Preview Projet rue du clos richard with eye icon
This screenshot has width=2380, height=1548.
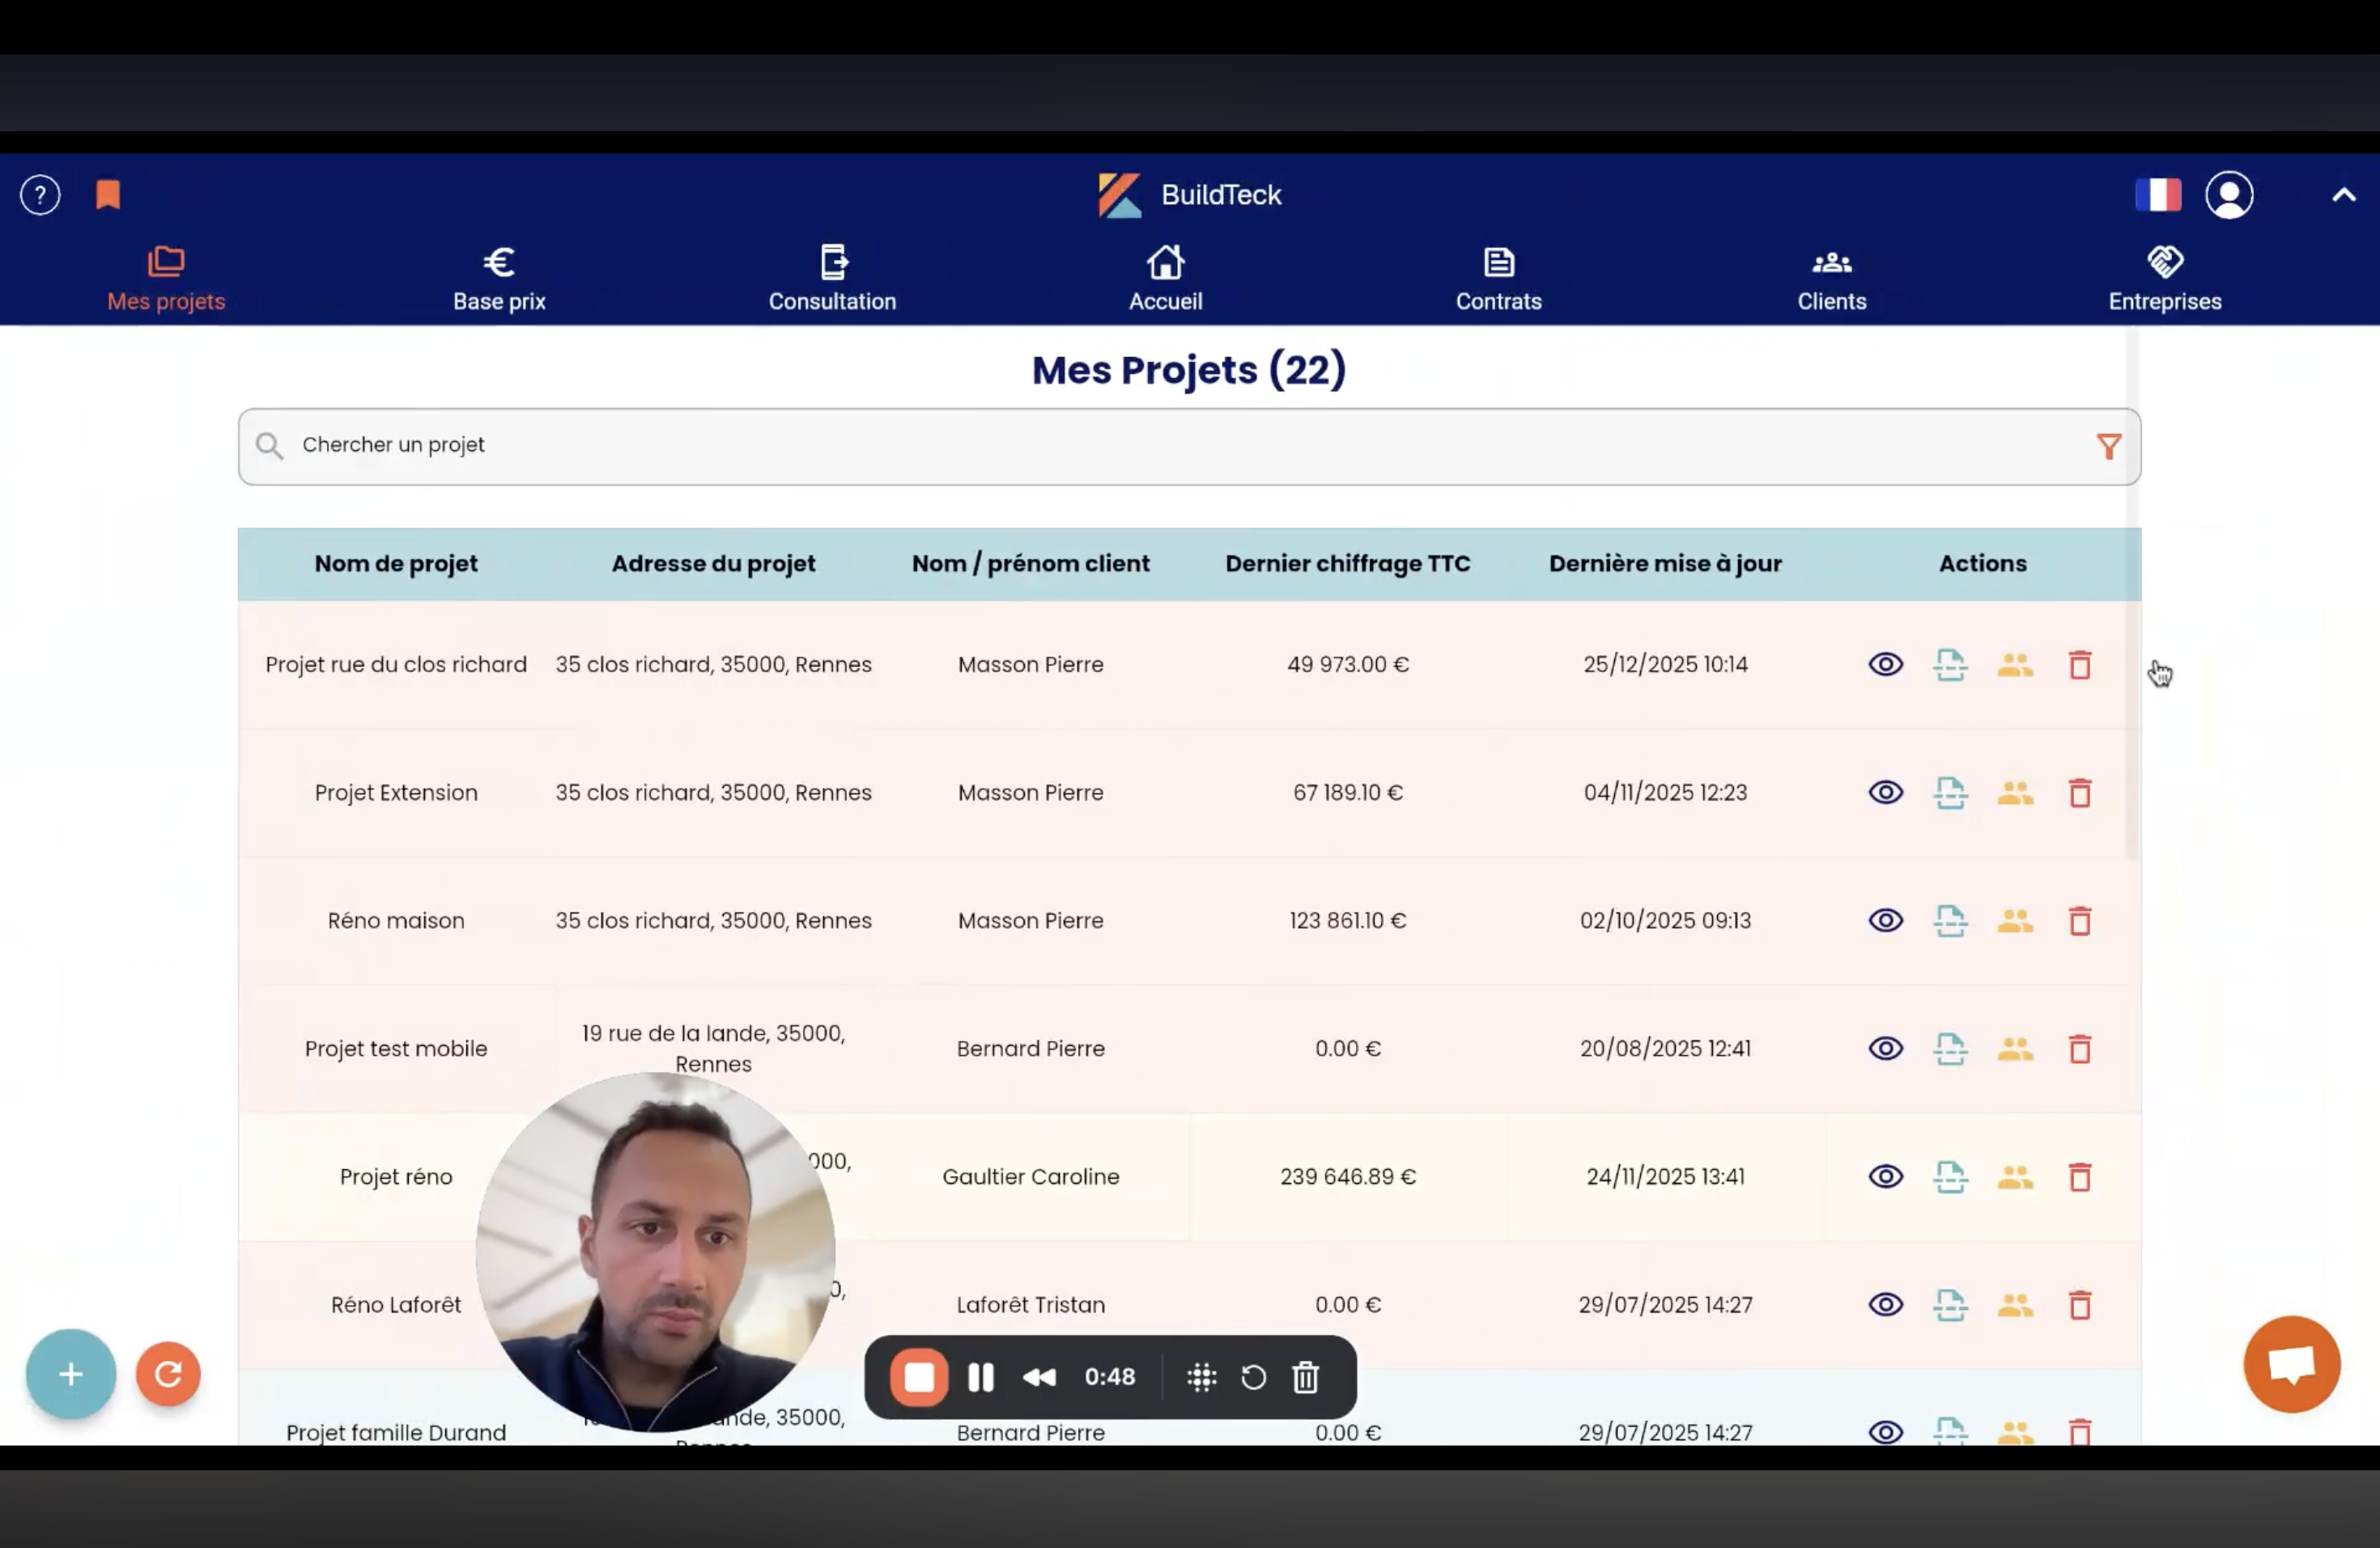tap(1885, 664)
